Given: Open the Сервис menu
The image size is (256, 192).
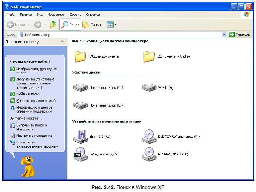Looking at the screenshot, I should [75, 15].
